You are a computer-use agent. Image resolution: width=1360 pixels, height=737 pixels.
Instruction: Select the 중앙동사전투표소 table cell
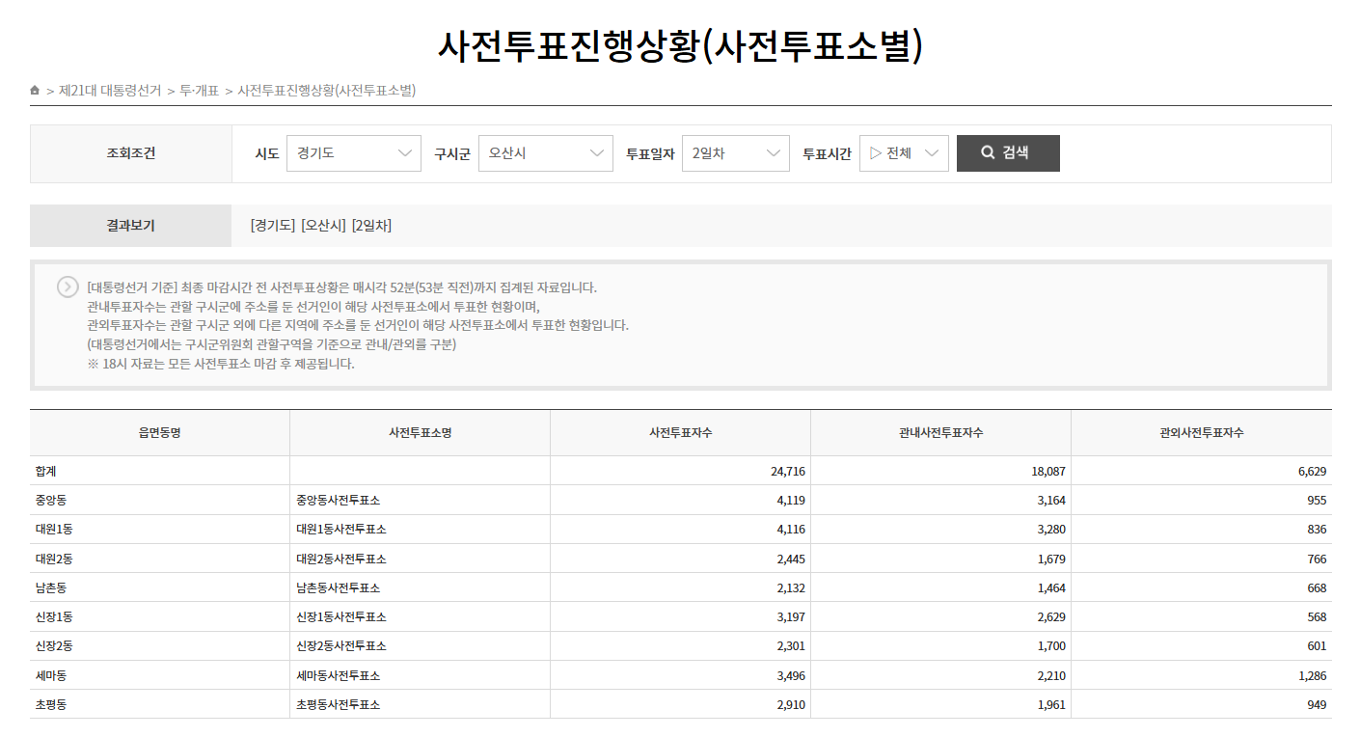coord(339,501)
